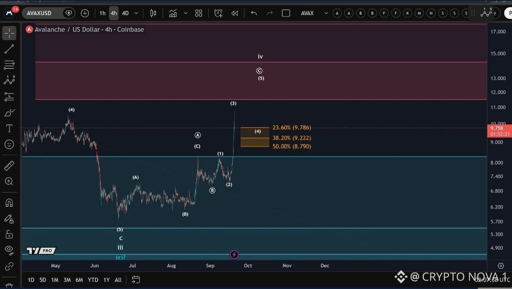The image size is (512, 289).
Task: Open the indicators chart icon
Action: click(x=173, y=13)
